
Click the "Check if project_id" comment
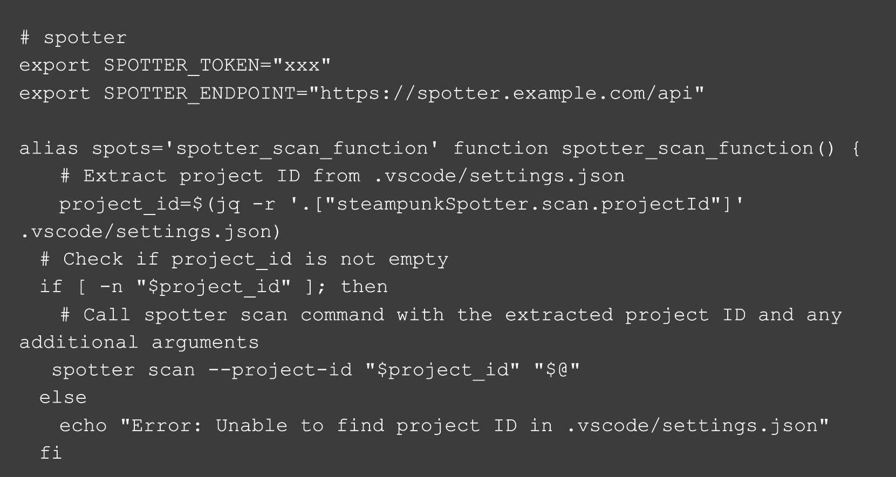point(244,260)
